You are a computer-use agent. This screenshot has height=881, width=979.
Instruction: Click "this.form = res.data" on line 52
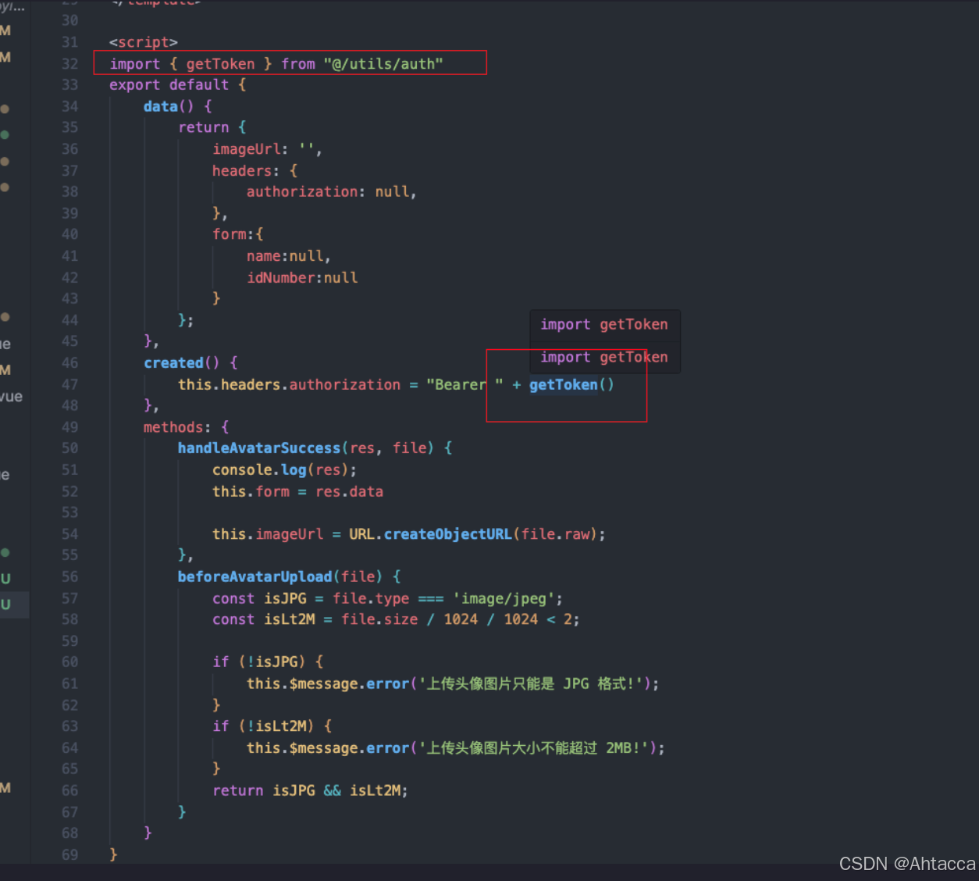(x=297, y=492)
